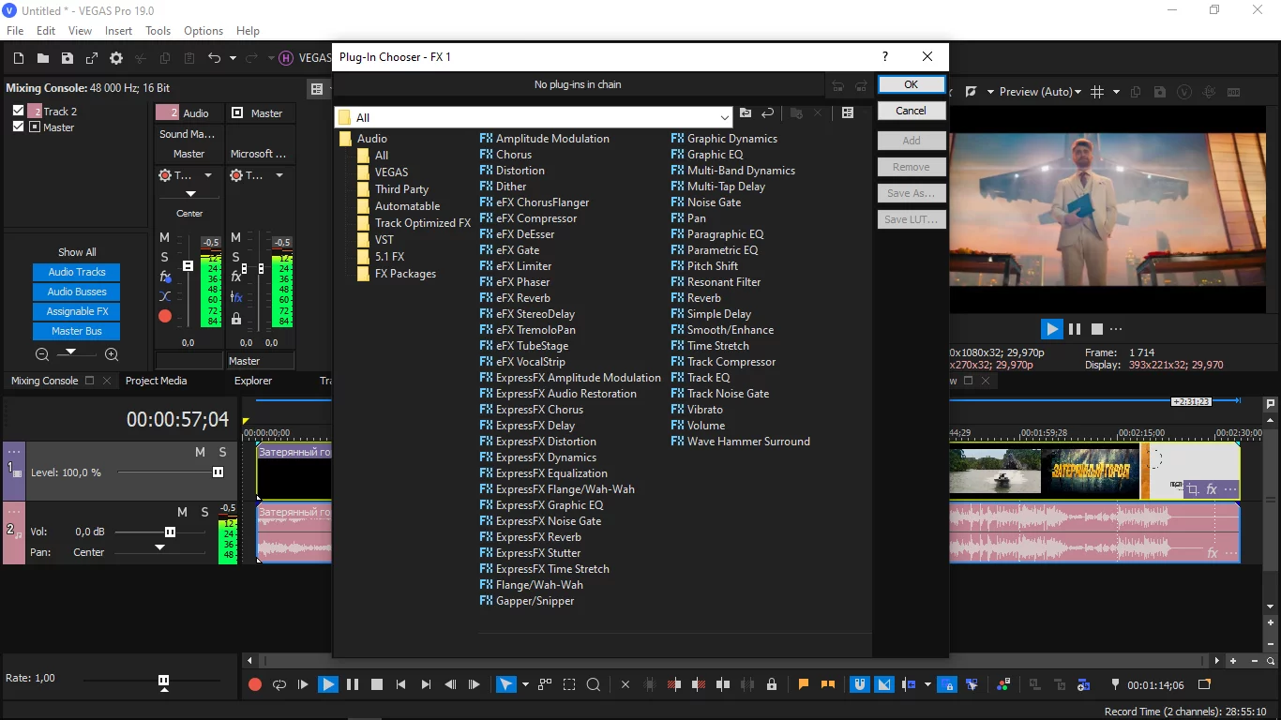1281x720 pixels.
Task: Click Cancel in Plug-In Chooser
Action: coord(912,111)
